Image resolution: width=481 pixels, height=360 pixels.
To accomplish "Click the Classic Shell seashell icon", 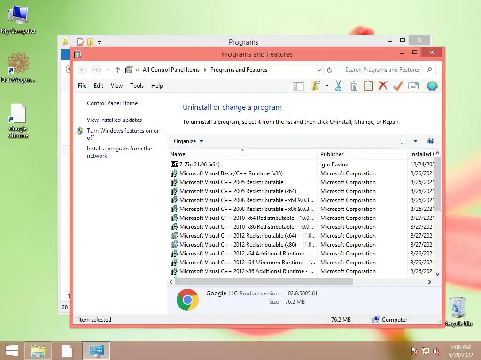I will (x=432, y=86).
